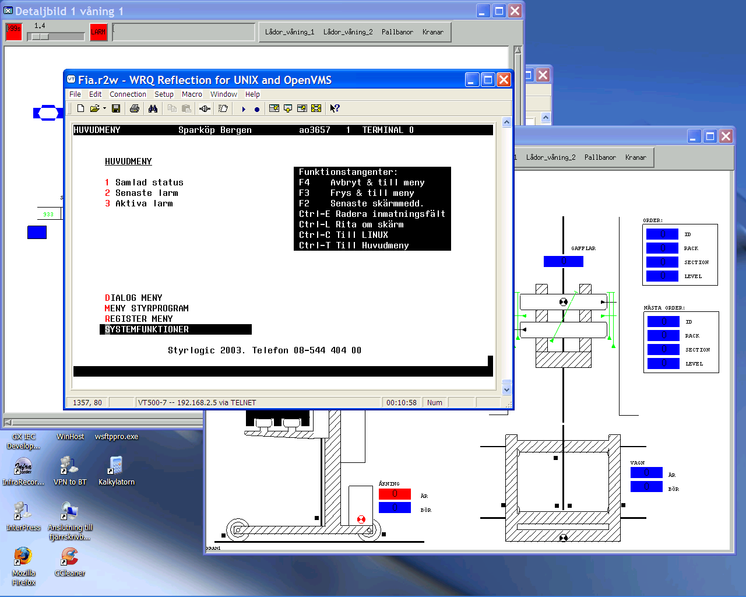The image size is (746, 597).
Task: Open the VPN to BT desktop icon
Action: pyautogui.click(x=69, y=471)
